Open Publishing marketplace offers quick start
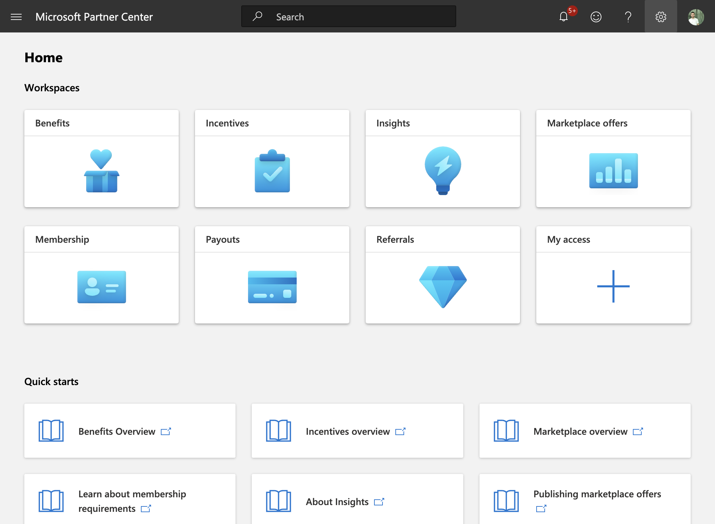The width and height of the screenshot is (715, 524). tap(585, 499)
